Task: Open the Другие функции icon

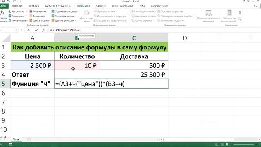Action: (53, 20)
